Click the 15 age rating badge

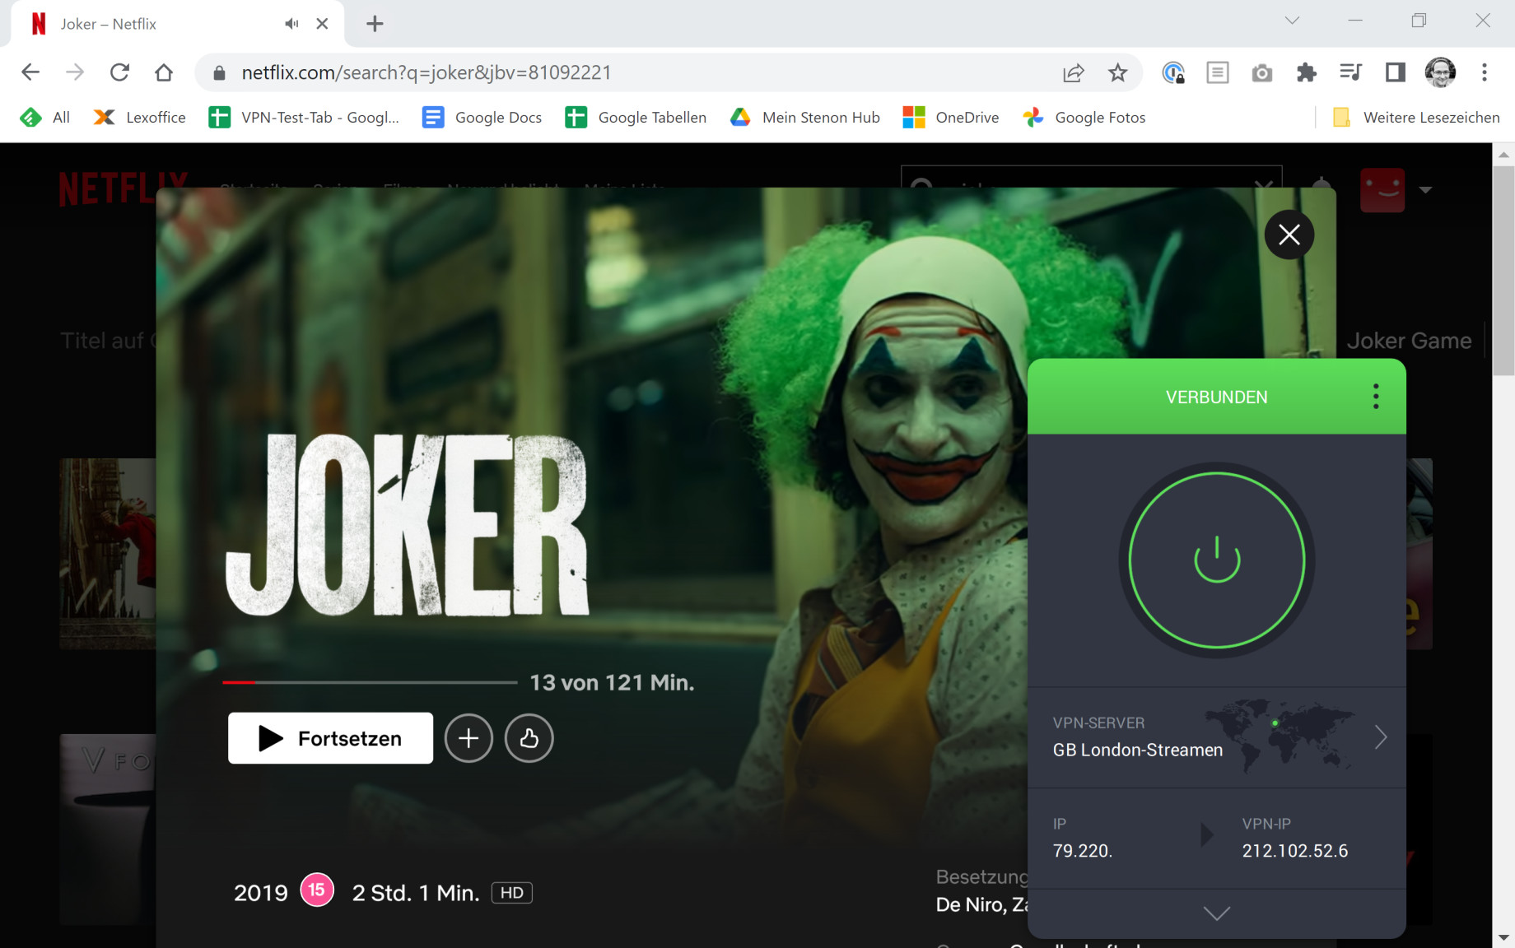point(317,890)
